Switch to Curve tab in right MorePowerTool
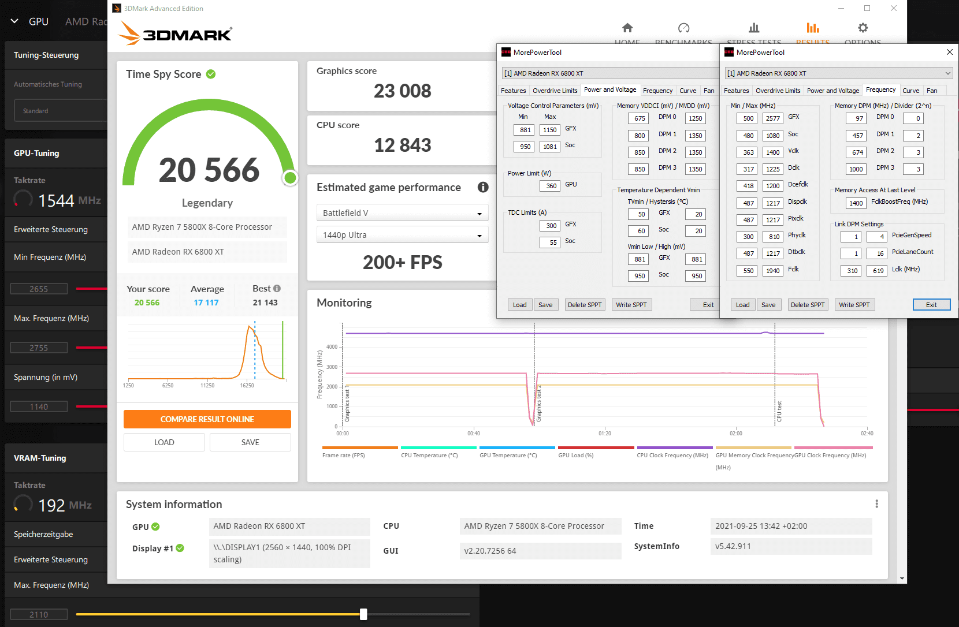This screenshot has height=627, width=959. click(x=911, y=91)
